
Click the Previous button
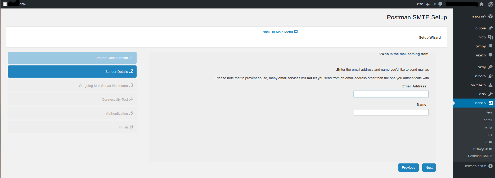point(408,168)
